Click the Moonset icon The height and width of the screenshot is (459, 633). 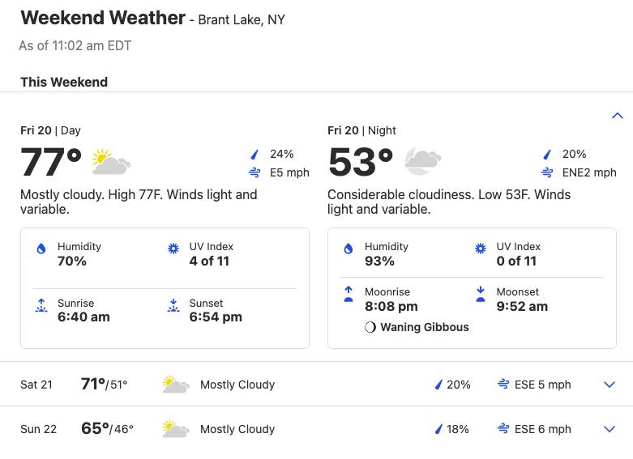click(x=481, y=294)
